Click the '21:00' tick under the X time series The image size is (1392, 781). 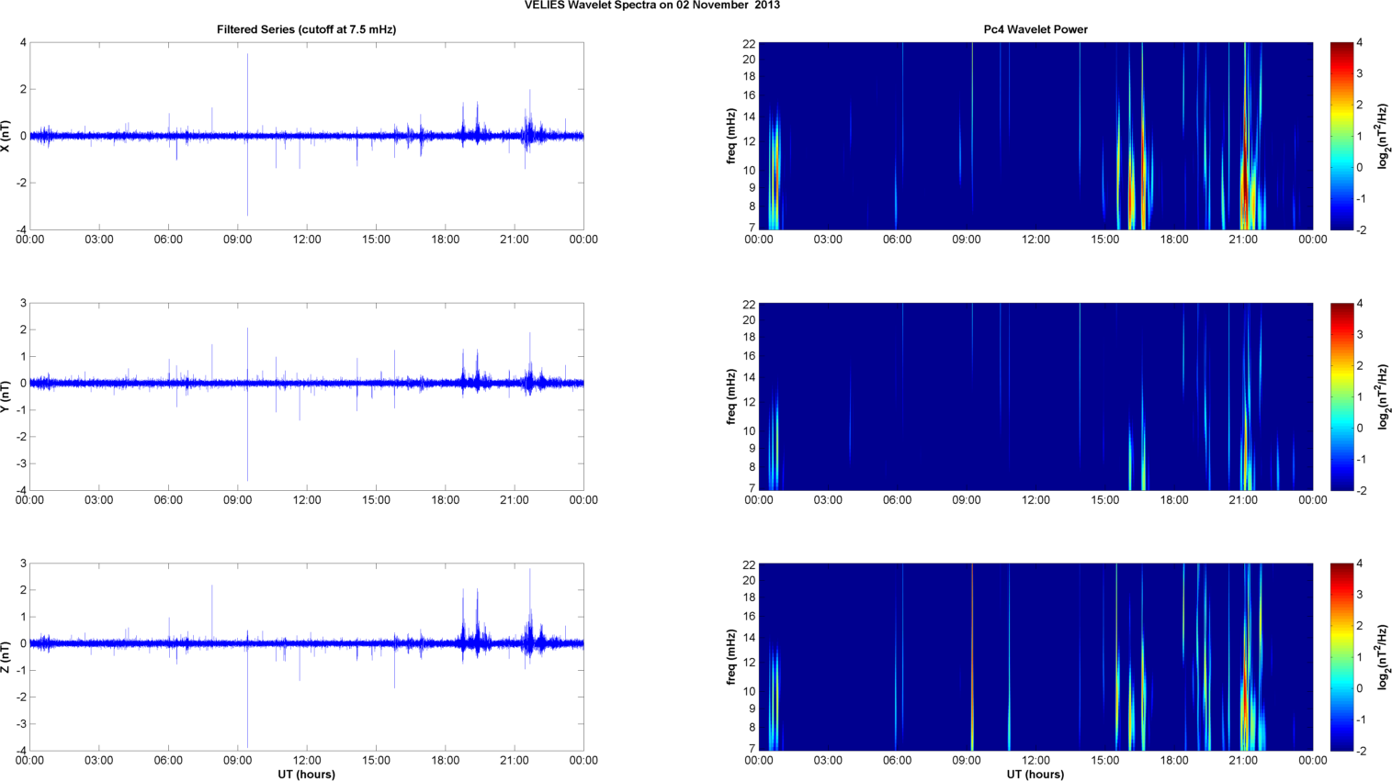515,240
